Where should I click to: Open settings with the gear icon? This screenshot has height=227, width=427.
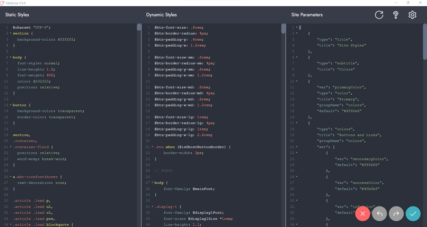point(412,15)
